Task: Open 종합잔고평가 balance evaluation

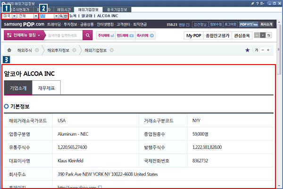Action: click(217, 35)
